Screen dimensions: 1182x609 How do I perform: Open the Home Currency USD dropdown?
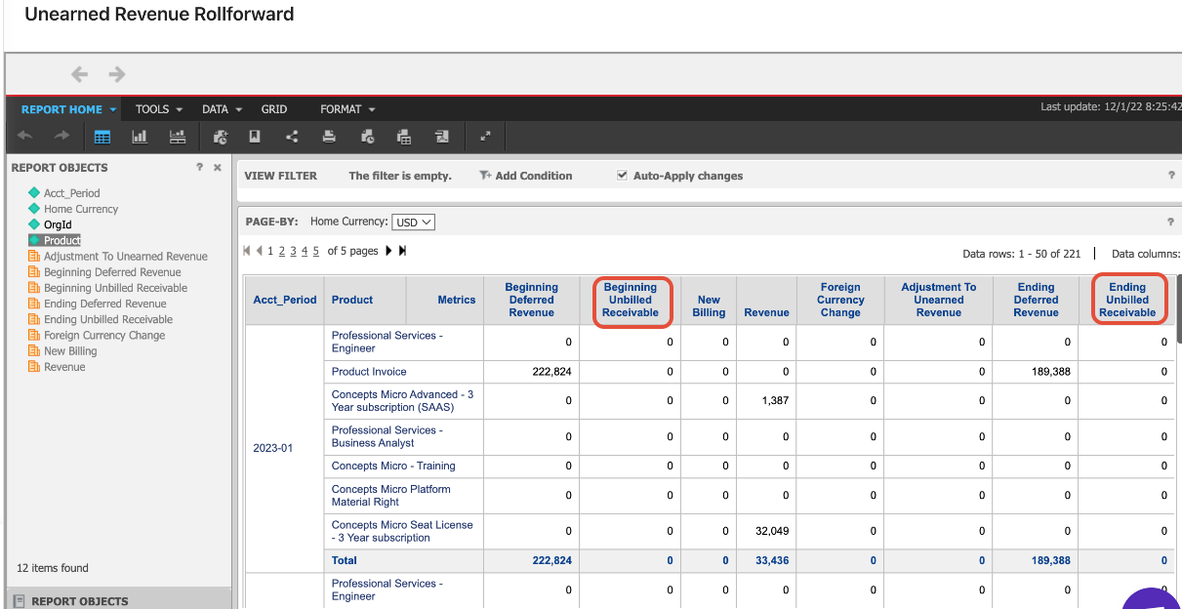413,223
